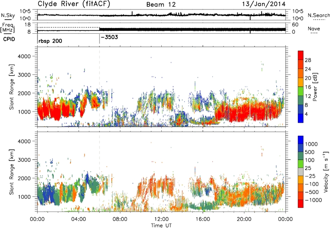The height and width of the screenshot is (228, 330).
Task: Click the "4" tick on the Power colorbar
Action: [306, 114]
